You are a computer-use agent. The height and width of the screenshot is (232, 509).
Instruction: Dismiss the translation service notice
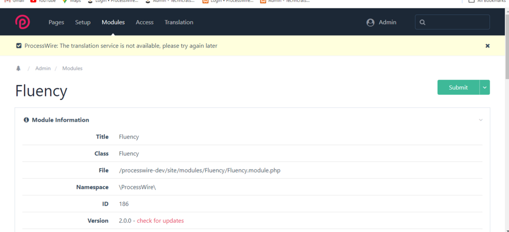pyautogui.click(x=487, y=46)
